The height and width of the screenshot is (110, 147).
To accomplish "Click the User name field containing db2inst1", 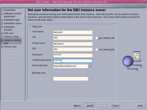I will 73,32.
